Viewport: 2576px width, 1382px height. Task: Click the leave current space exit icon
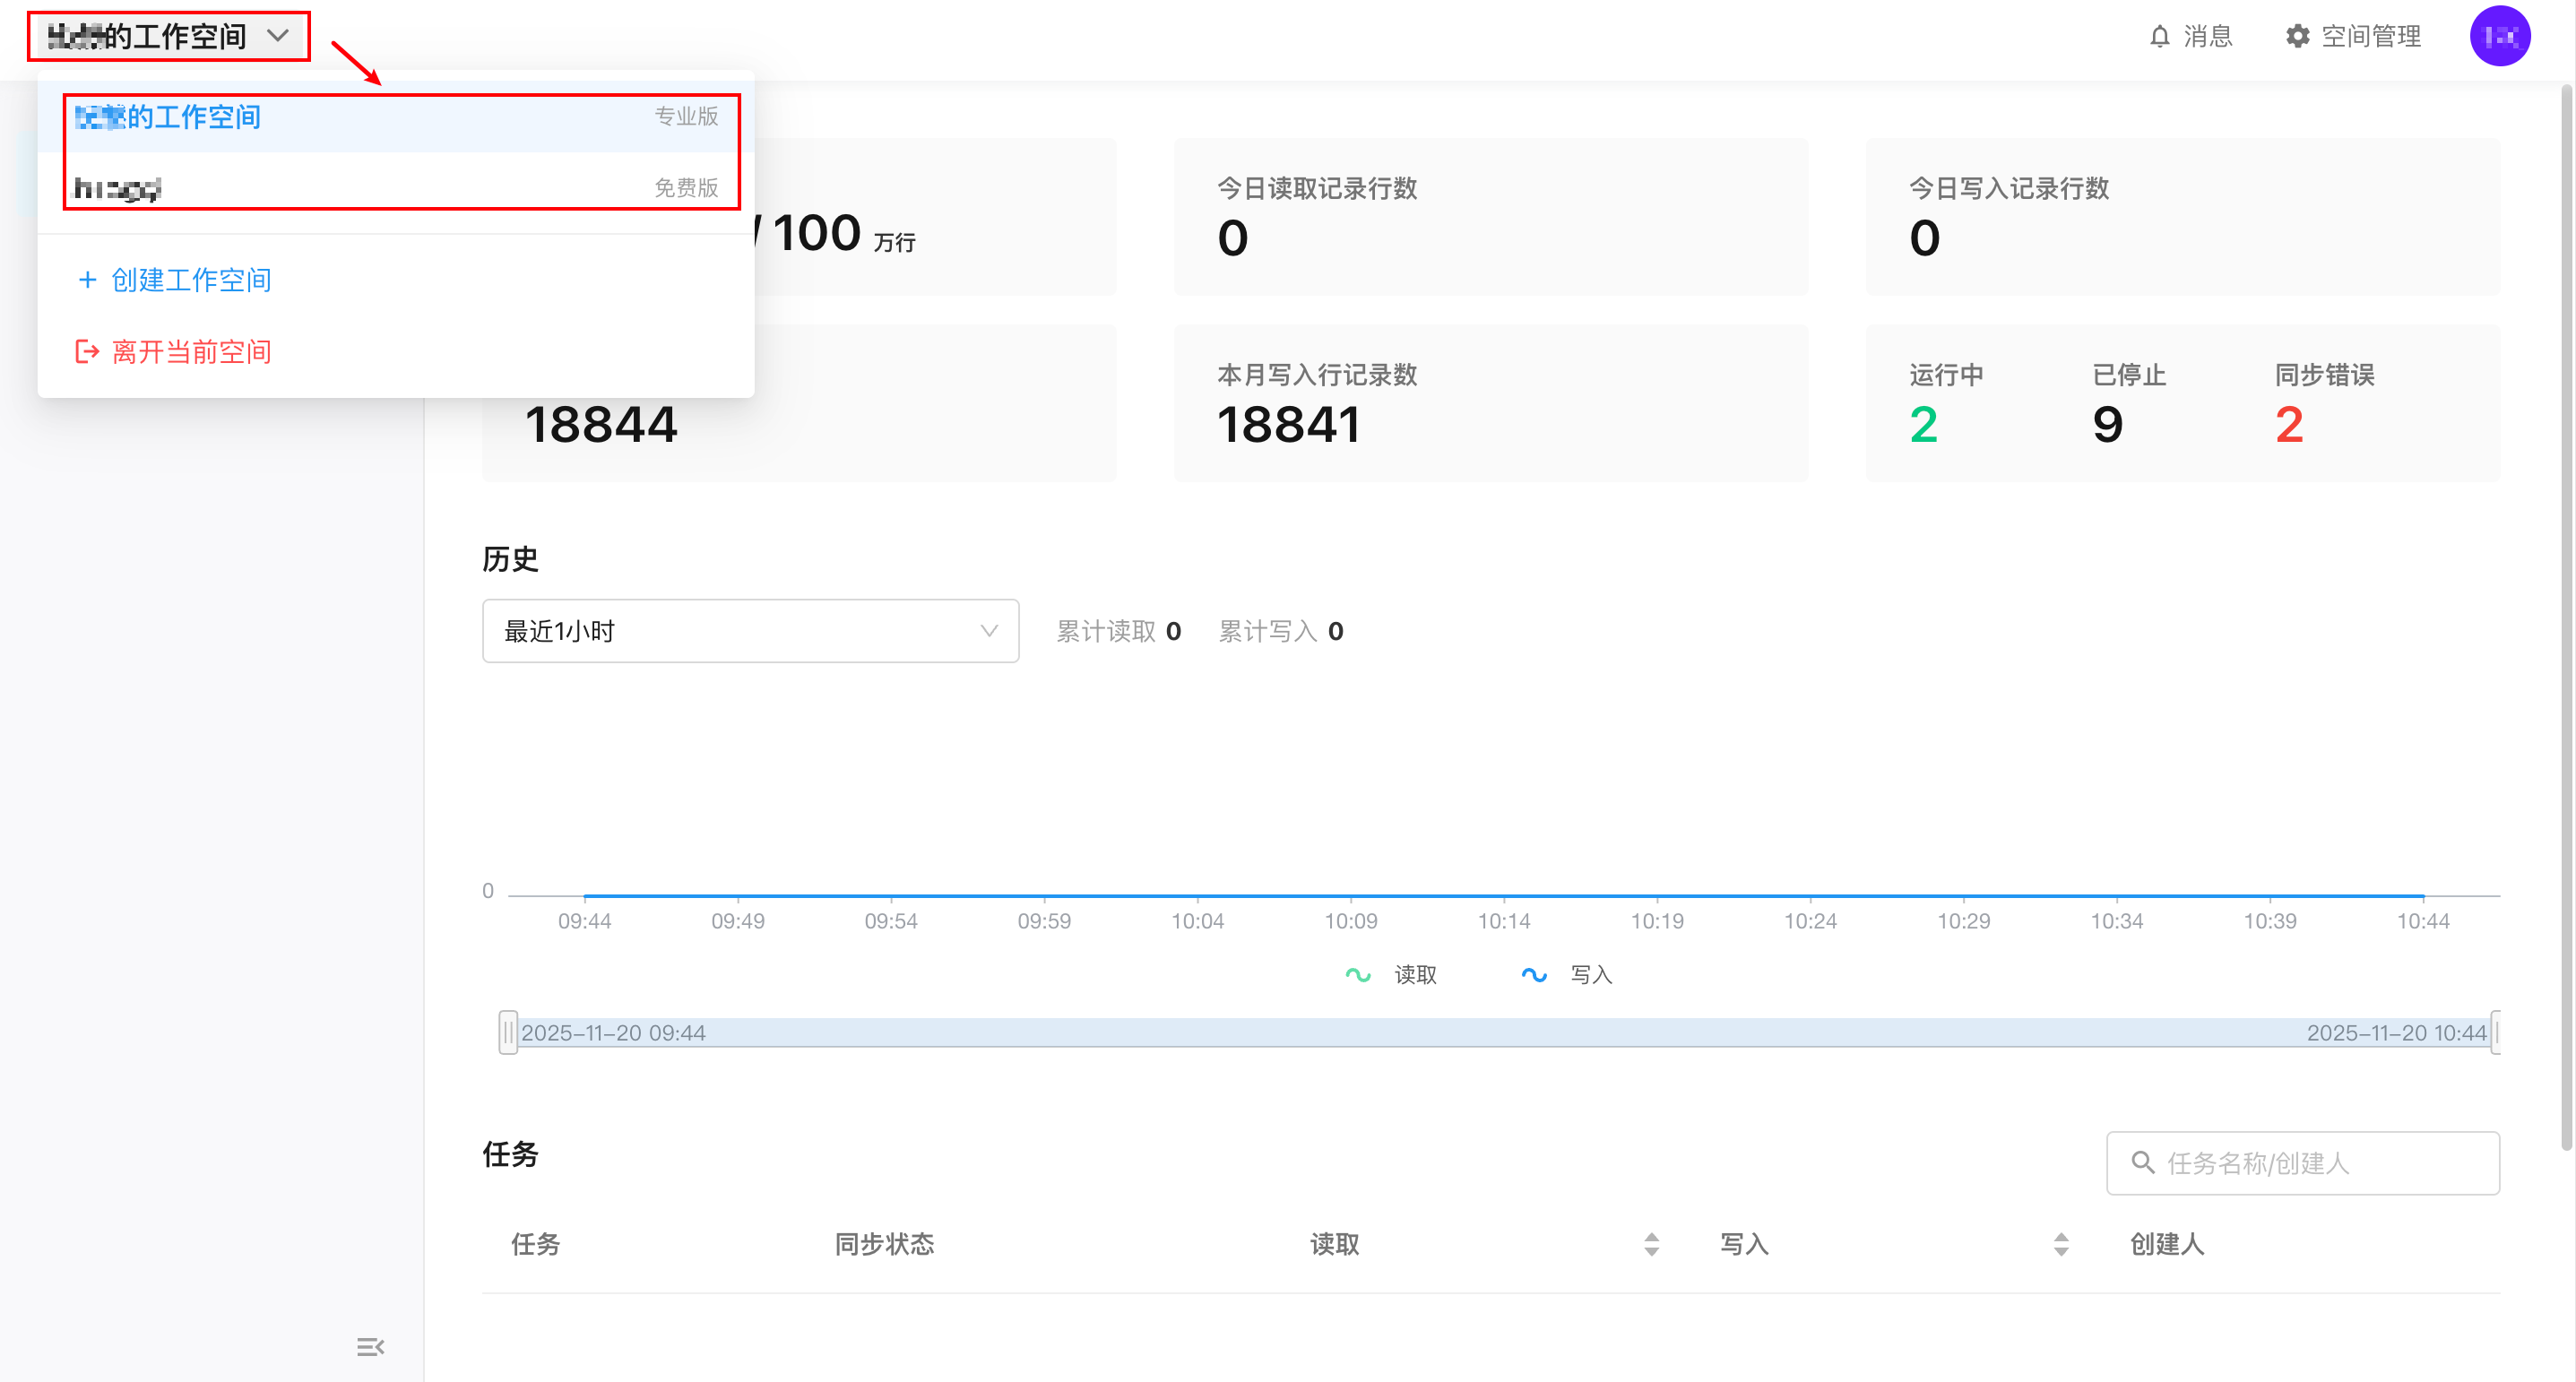88,352
